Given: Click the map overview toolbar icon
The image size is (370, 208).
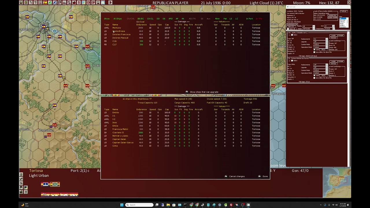Looking at the screenshot, I should pos(84,2).
